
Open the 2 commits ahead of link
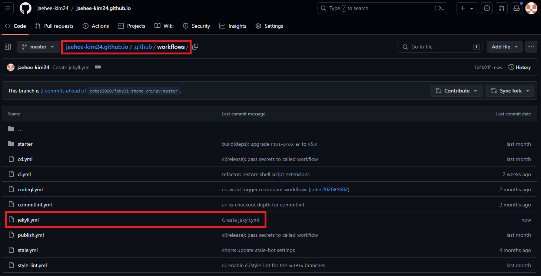click(x=63, y=91)
